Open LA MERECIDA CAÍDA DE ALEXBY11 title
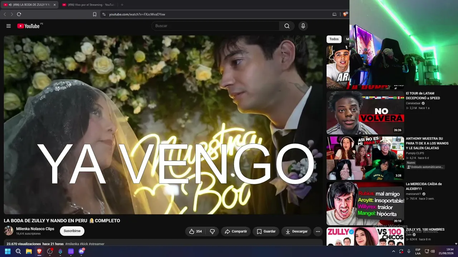Viewport: 458px width, 257px height. [x=424, y=186]
